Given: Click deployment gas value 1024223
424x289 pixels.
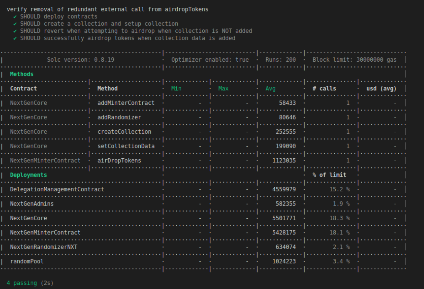Looking at the screenshot, I should (284, 261).
